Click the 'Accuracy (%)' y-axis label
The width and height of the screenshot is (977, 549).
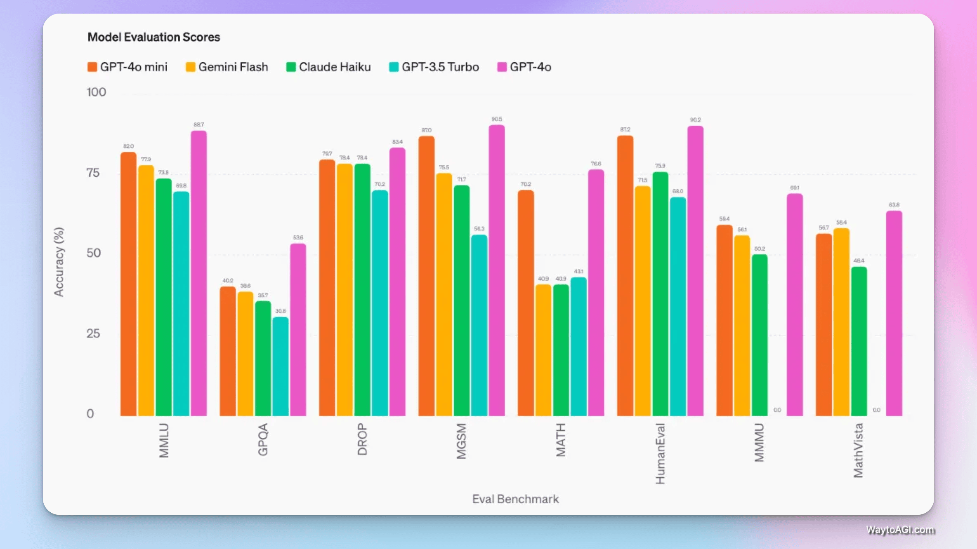[x=59, y=262]
